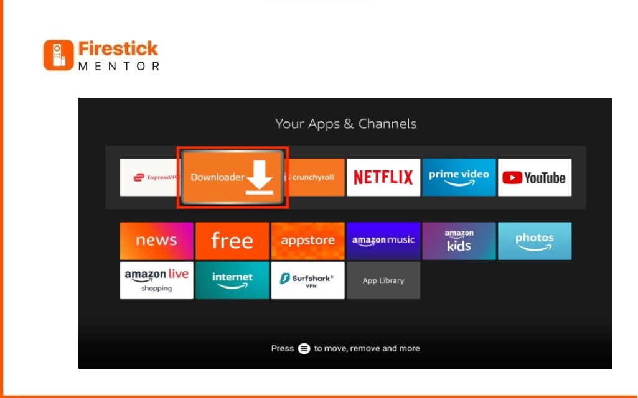Launch Amazon Kids
The height and width of the screenshot is (398, 638).
point(459,241)
